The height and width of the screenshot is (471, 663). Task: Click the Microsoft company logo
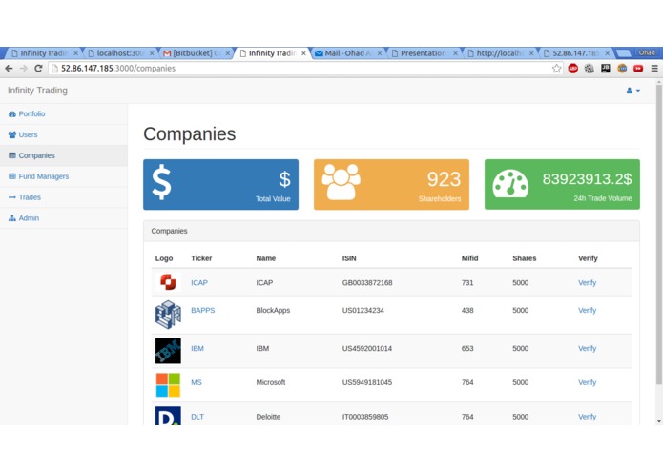point(168,385)
